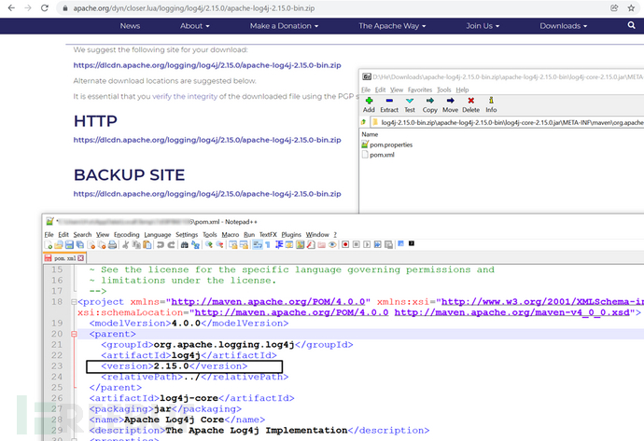Open the Downloads dropdown menu
The width and height of the screenshot is (644, 441).
(564, 26)
